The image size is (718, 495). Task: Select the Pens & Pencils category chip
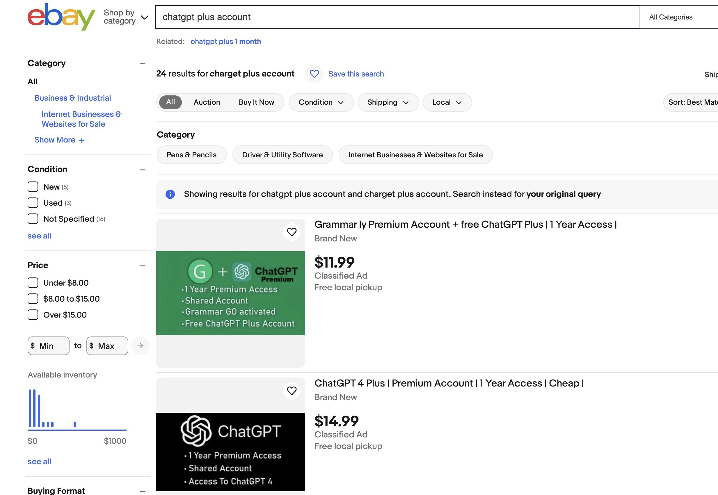click(x=191, y=155)
